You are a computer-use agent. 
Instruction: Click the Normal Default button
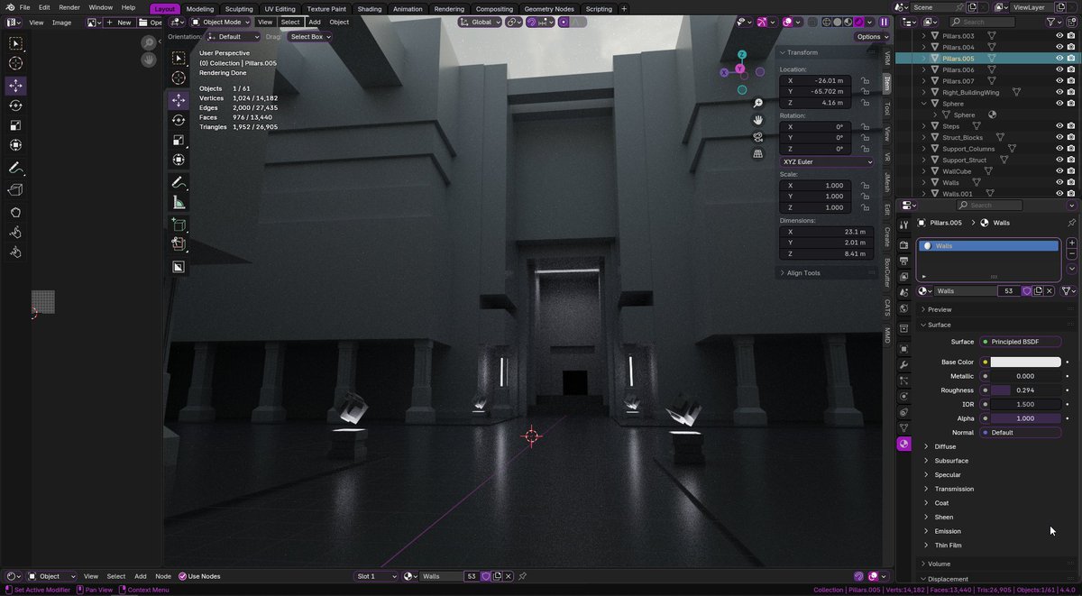1021,433
